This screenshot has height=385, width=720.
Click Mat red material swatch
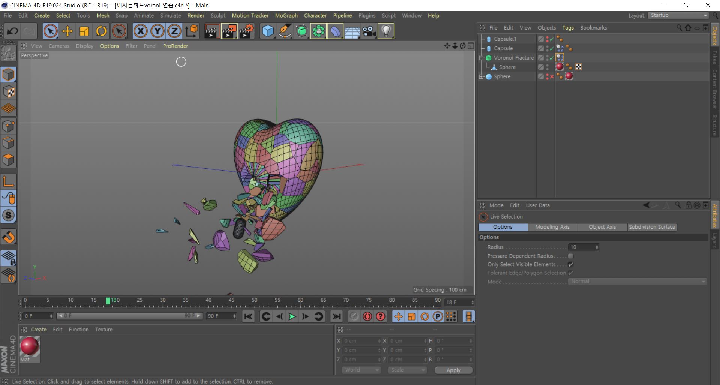click(29, 346)
